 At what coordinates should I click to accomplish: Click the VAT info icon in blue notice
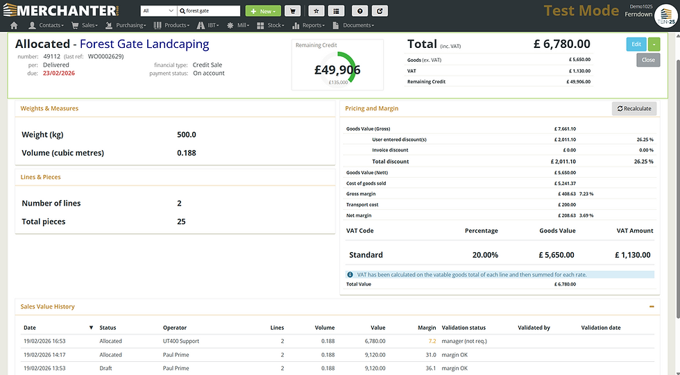coord(350,275)
